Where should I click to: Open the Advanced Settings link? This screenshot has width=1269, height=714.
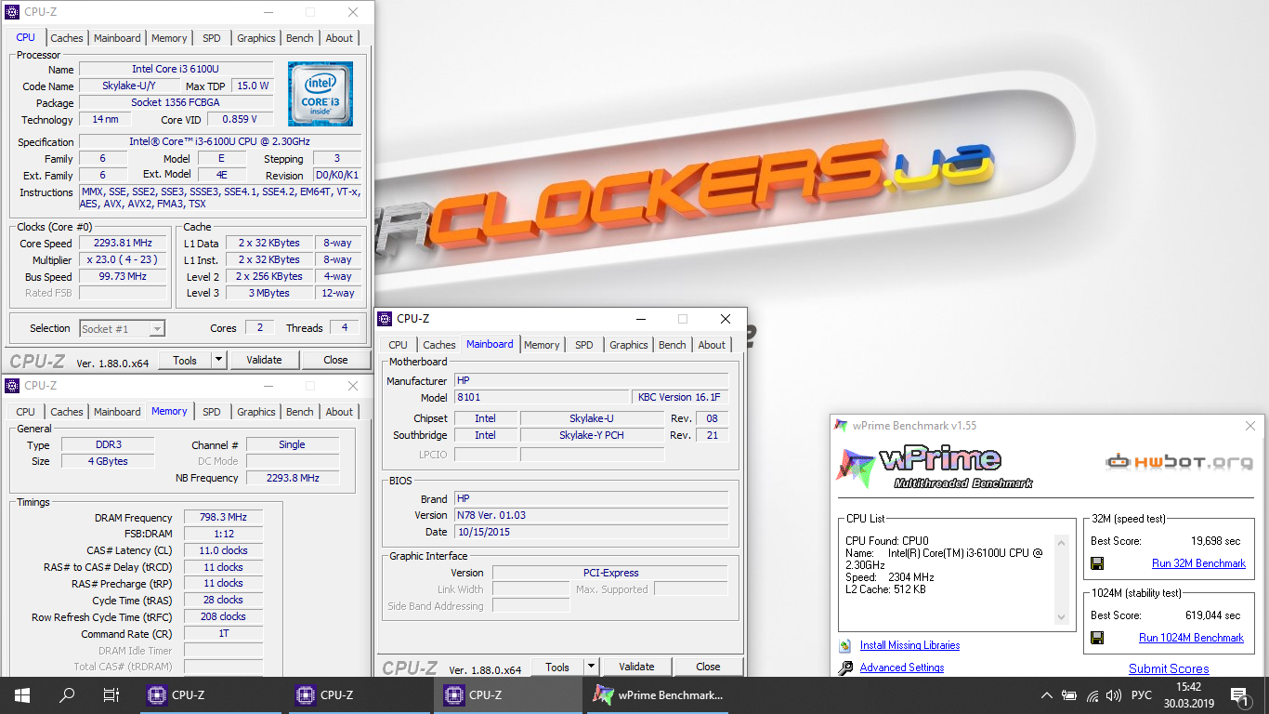pos(902,668)
